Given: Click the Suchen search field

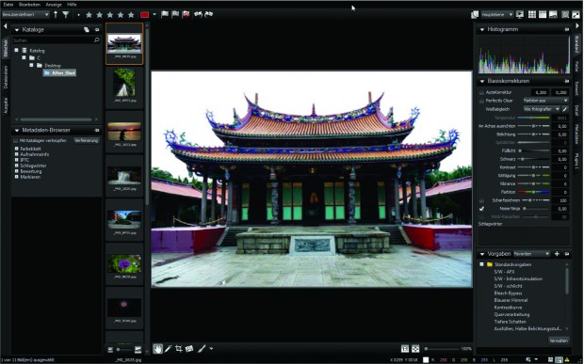Looking at the screenshot, I should pos(53,40).
